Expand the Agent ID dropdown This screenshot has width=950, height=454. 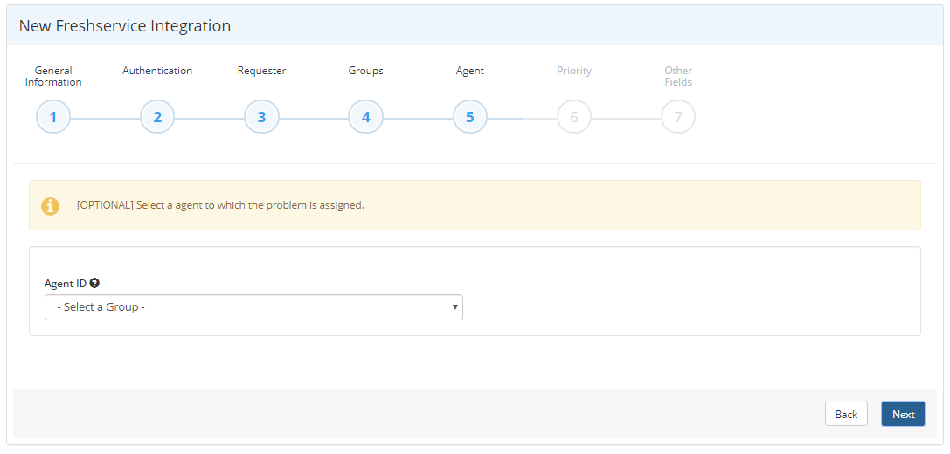click(253, 307)
